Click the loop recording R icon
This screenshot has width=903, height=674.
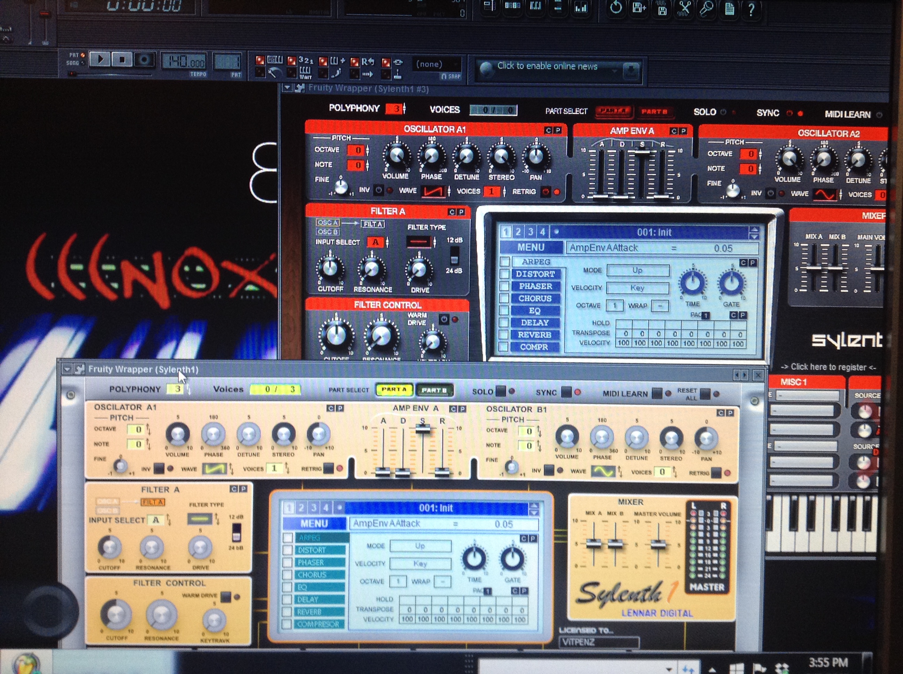coord(368,62)
